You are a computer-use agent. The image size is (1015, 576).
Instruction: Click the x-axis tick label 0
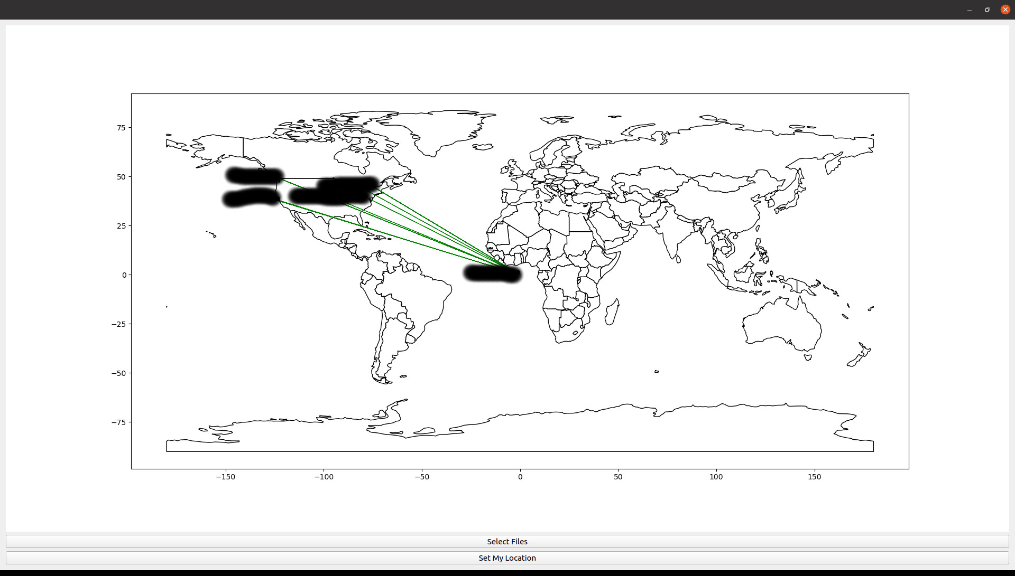[x=520, y=477]
